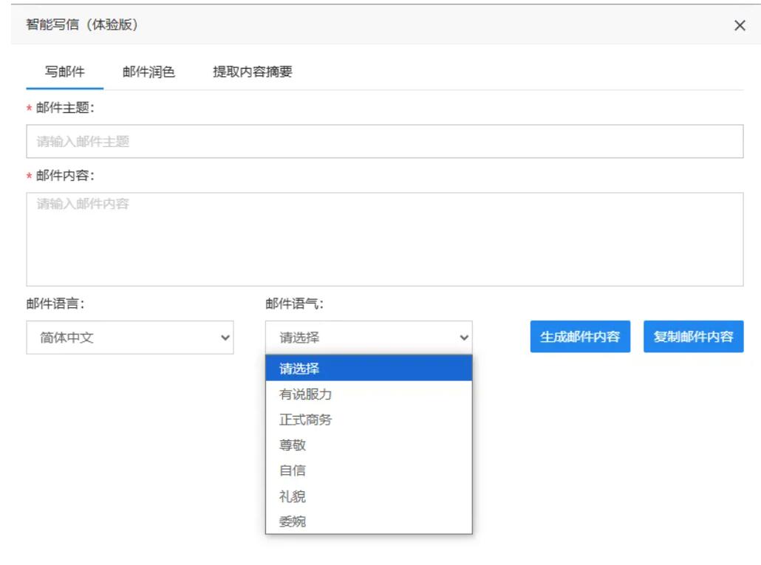Screen dimensions: 761x565
Task: Select 尊敬 from the tone list
Action: (x=368, y=445)
